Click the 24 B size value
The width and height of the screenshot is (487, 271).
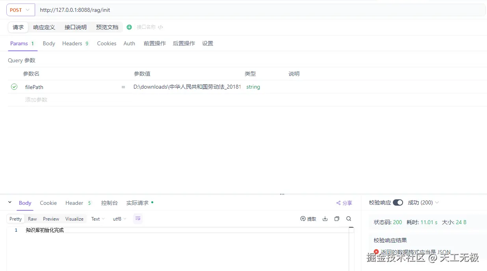(x=461, y=222)
